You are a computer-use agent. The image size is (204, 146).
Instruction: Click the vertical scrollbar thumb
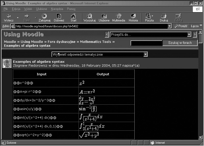[x=200, y=38]
